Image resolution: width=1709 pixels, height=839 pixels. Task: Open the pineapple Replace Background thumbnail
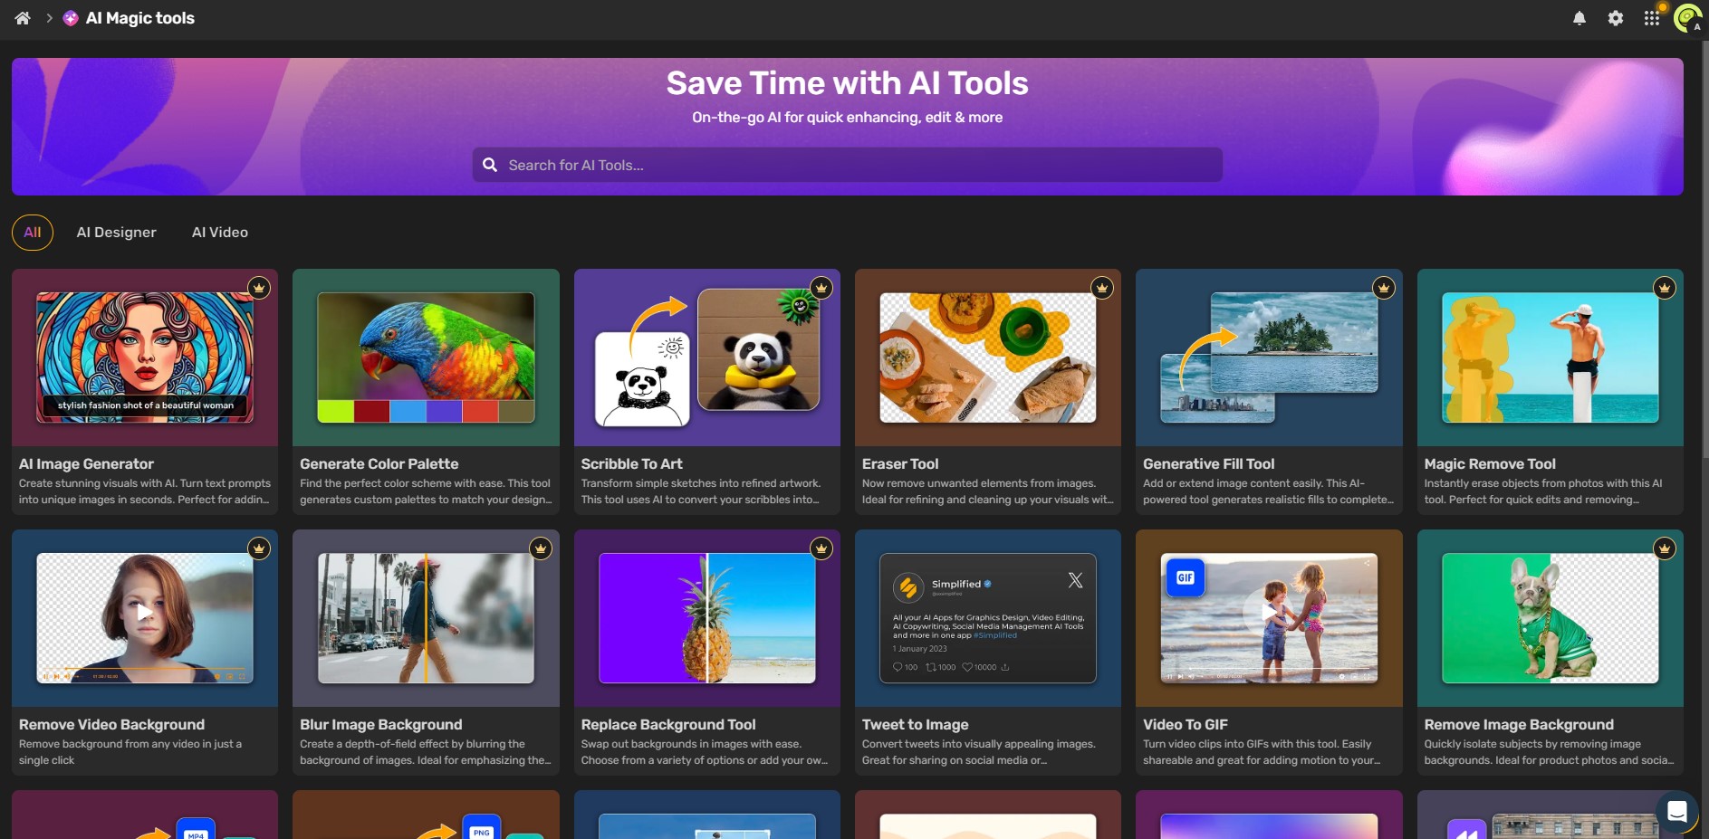tap(707, 618)
